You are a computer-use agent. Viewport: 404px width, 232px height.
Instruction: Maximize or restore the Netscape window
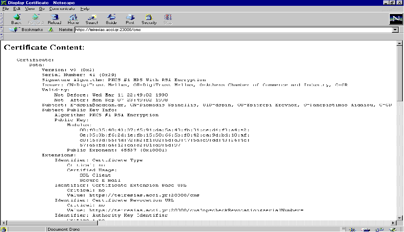click(x=392, y=2)
